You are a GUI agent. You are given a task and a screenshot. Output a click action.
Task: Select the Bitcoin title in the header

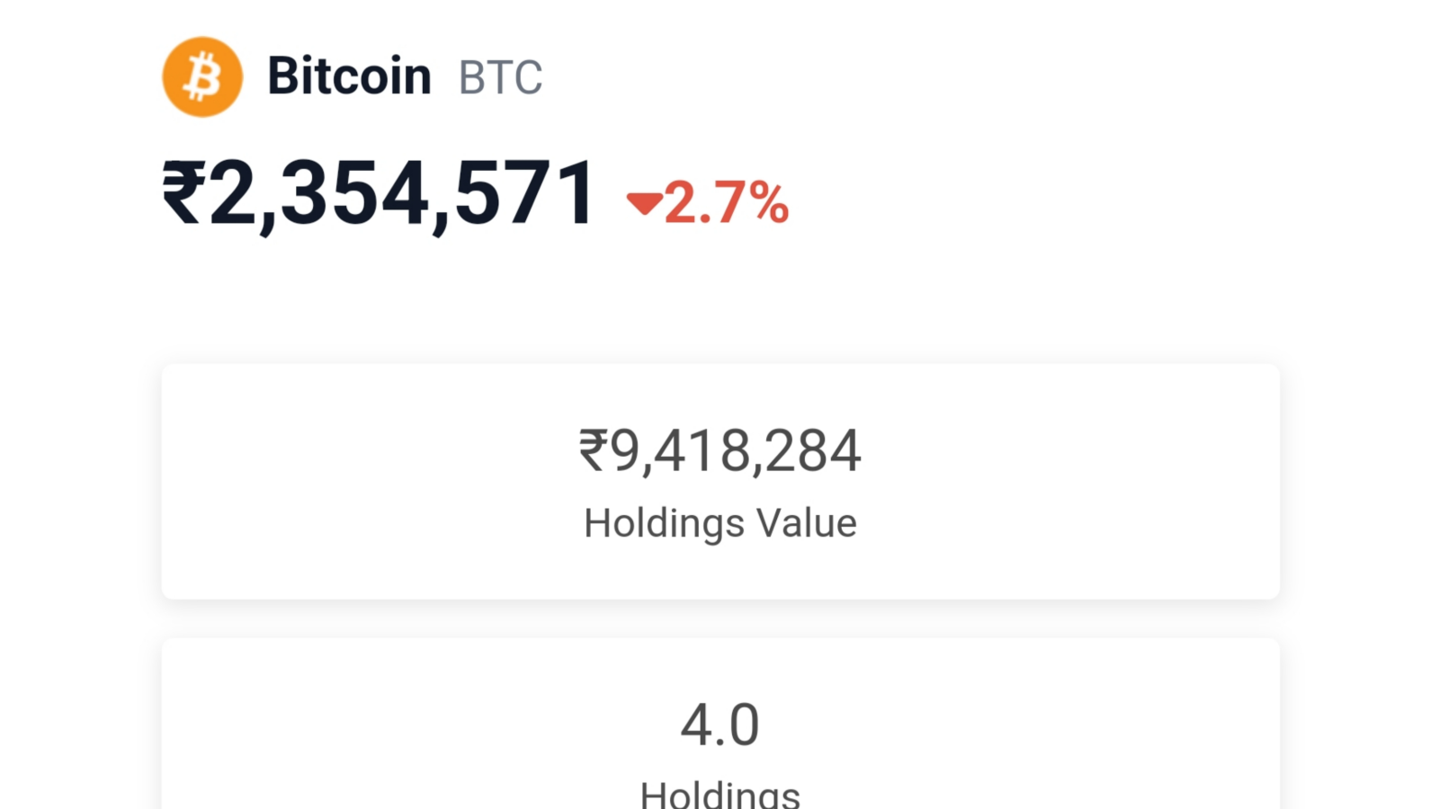click(349, 76)
